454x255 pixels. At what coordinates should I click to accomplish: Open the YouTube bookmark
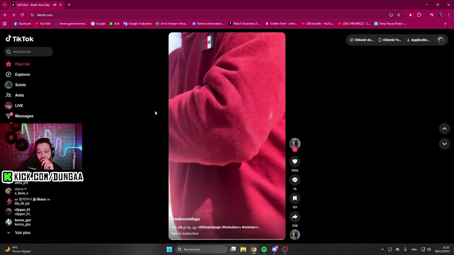pyautogui.click(x=43, y=24)
